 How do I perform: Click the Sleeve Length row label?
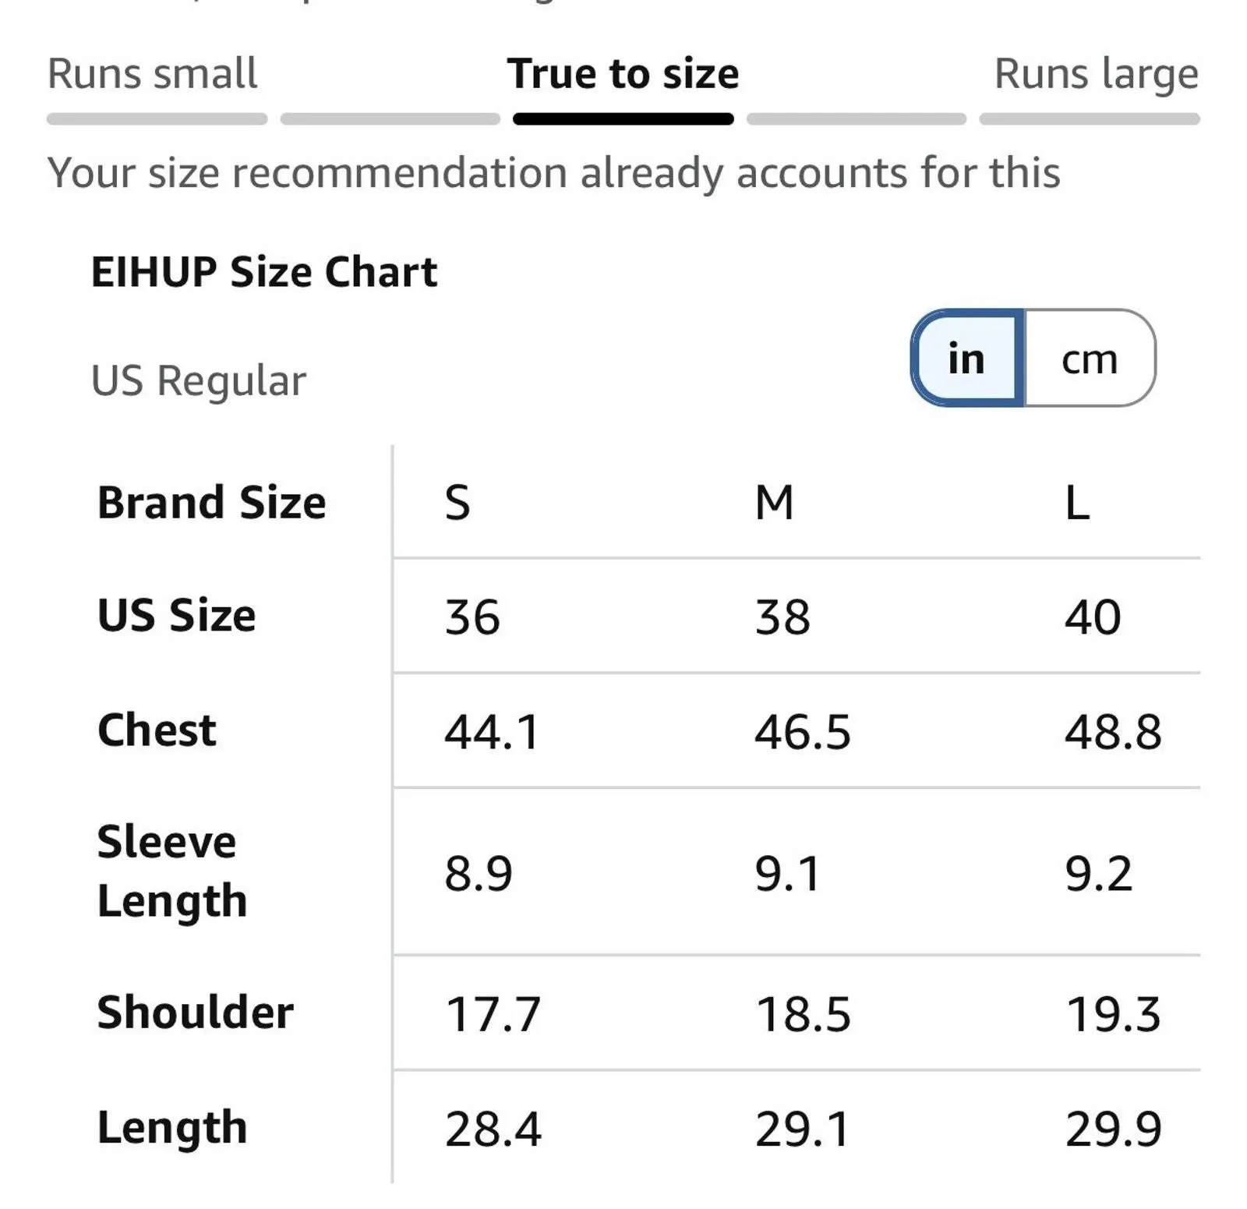(x=171, y=871)
